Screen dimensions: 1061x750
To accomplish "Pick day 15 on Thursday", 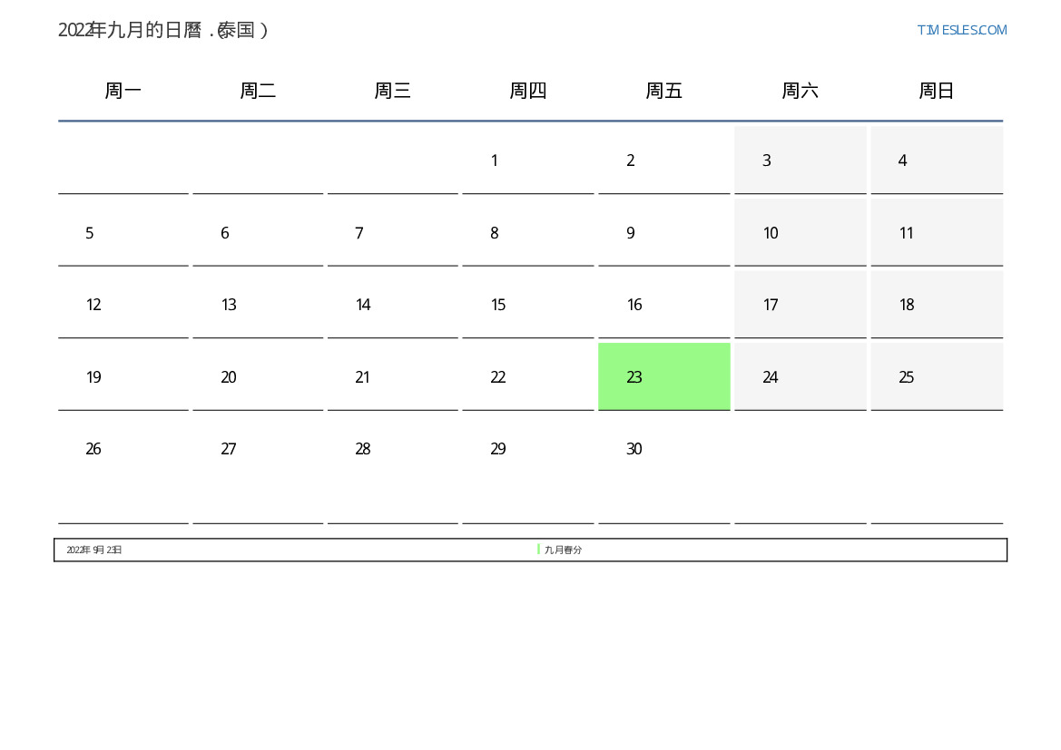I will click(527, 305).
